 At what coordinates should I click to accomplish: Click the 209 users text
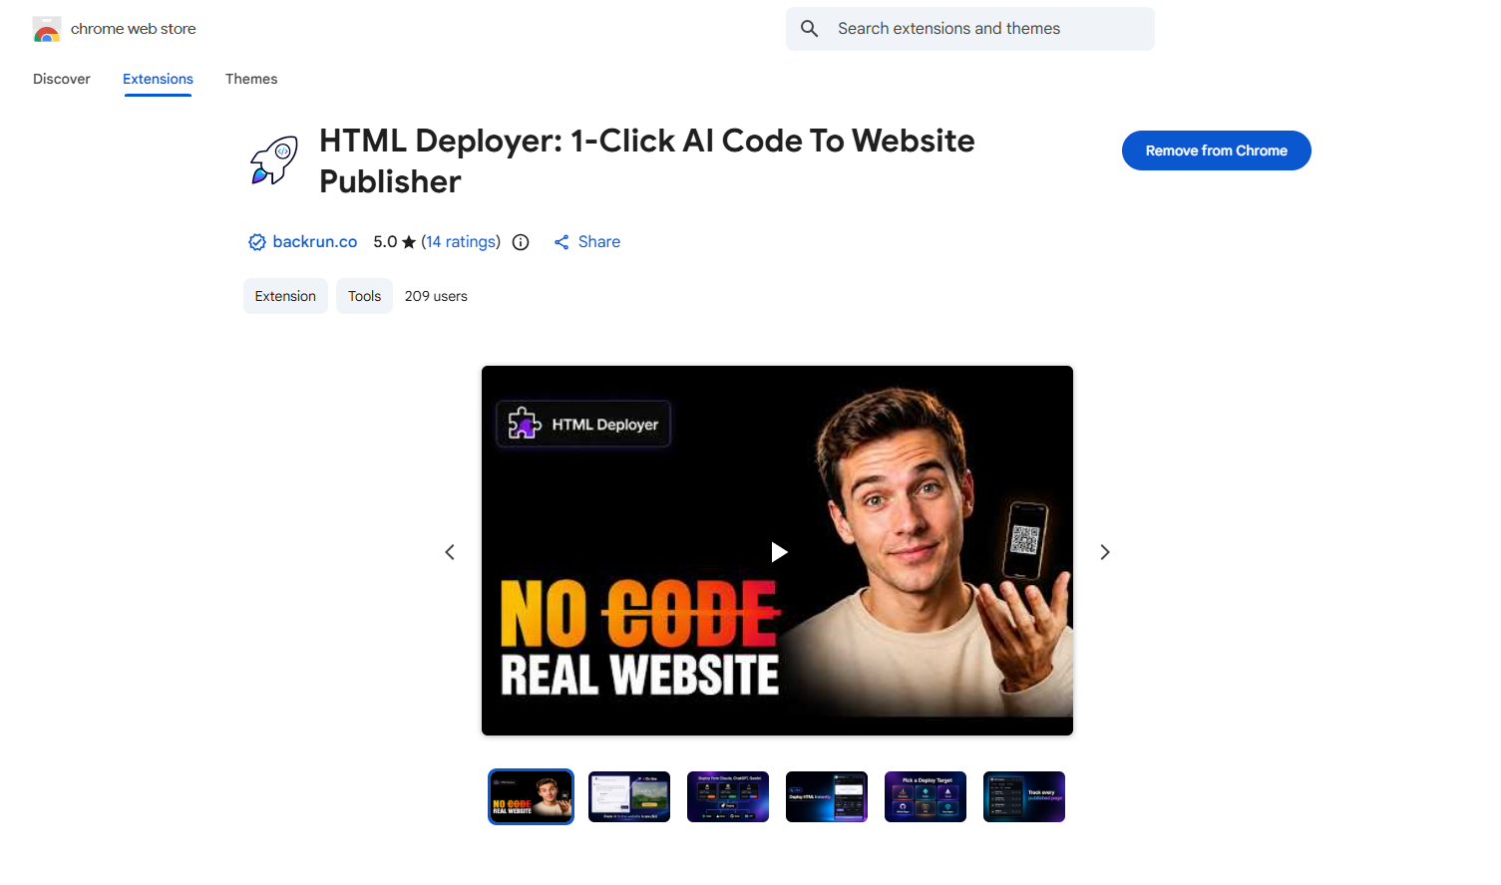coord(436,296)
